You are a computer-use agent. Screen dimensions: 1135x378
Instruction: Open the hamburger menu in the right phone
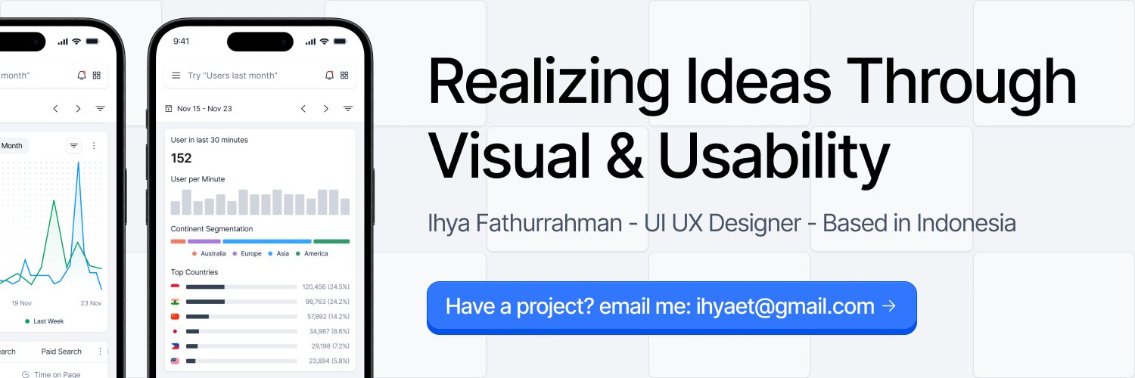point(176,76)
